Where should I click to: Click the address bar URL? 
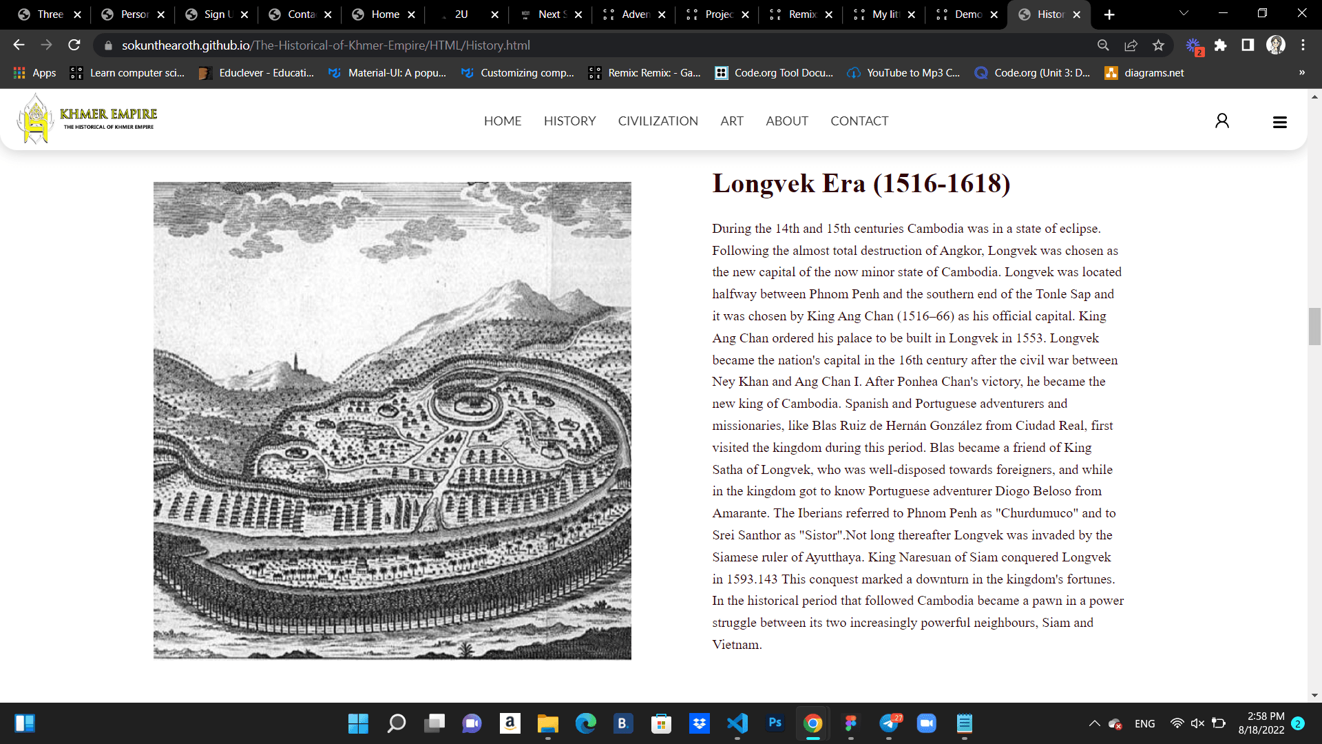[x=326, y=45]
